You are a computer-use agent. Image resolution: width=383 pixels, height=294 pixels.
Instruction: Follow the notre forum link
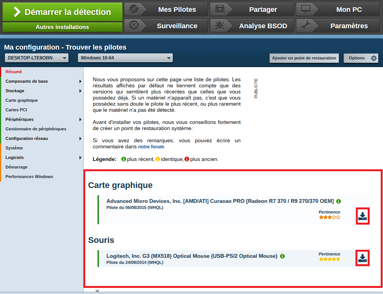(151, 147)
